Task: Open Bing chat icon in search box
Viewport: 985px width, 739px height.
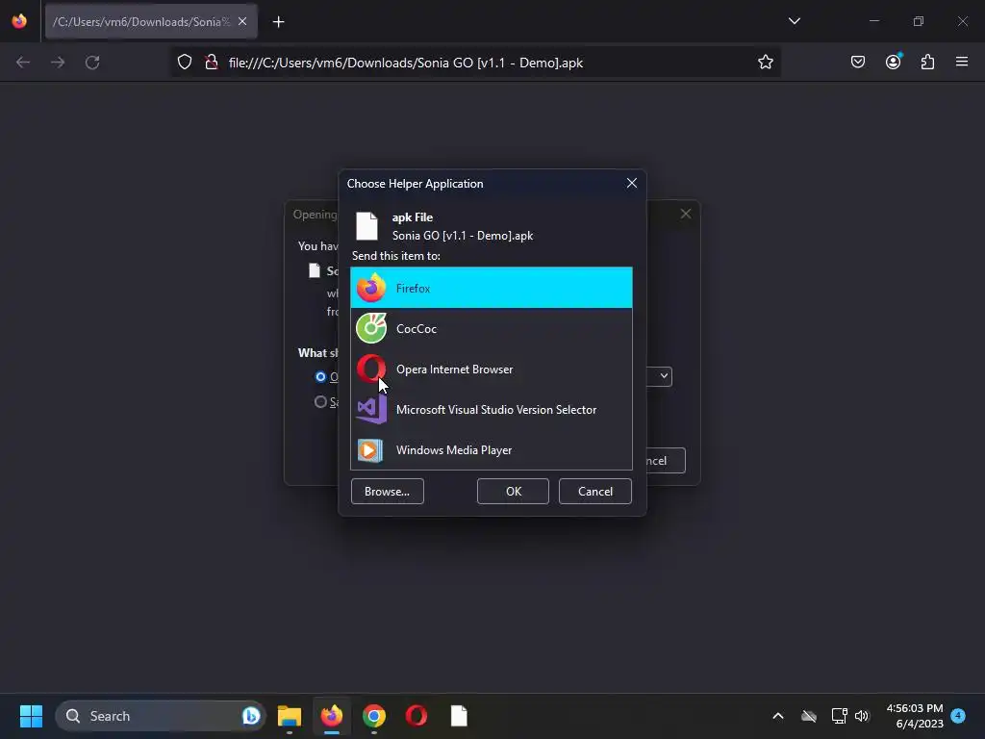Action: [x=251, y=716]
